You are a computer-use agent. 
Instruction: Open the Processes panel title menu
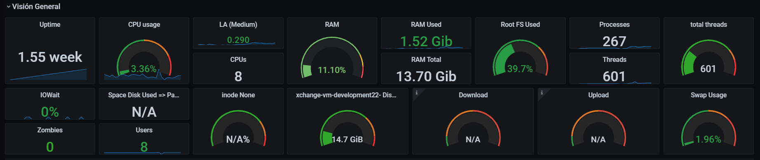(x=614, y=25)
